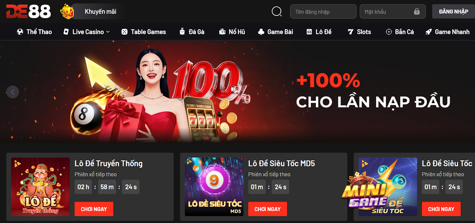Click CHƠI NGAY under Lô Đề Truyền Thống
The height and width of the screenshot is (223, 475).
94,209
